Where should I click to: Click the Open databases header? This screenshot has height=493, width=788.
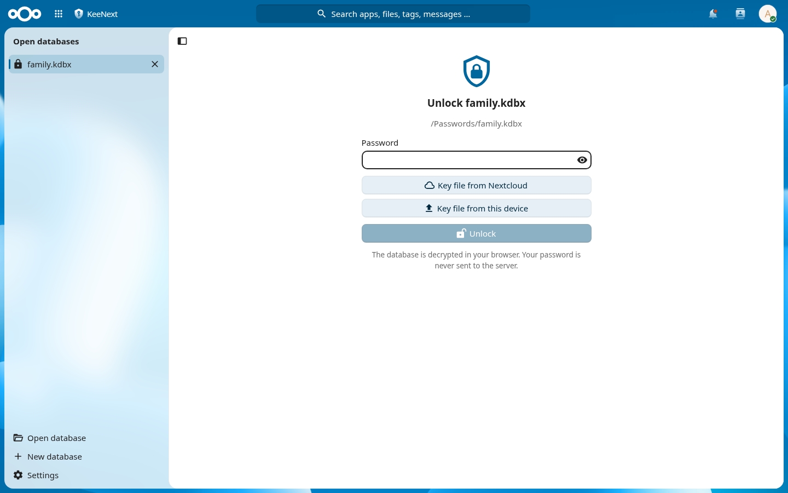click(x=46, y=42)
